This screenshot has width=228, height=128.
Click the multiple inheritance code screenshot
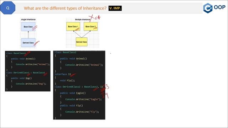point(79,85)
